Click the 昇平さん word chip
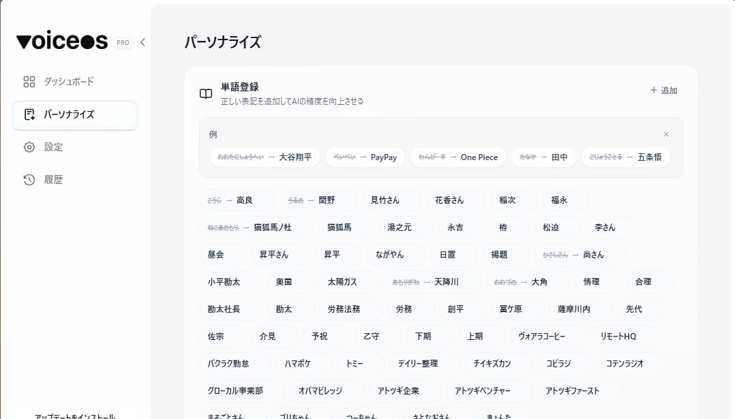 click(280, 255)
